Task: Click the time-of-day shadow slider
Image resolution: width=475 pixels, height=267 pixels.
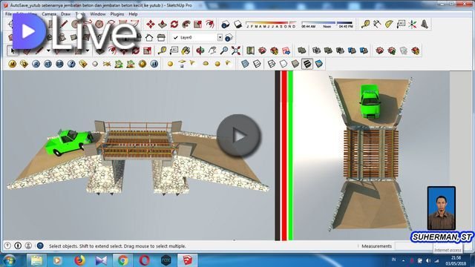Action: 327,24
